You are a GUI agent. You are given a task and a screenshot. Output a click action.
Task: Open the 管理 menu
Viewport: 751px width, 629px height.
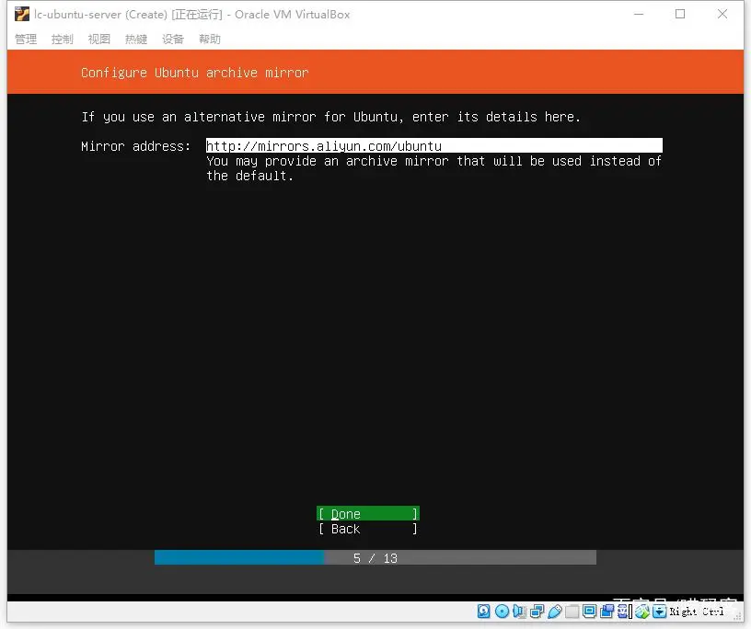[26, 39]
